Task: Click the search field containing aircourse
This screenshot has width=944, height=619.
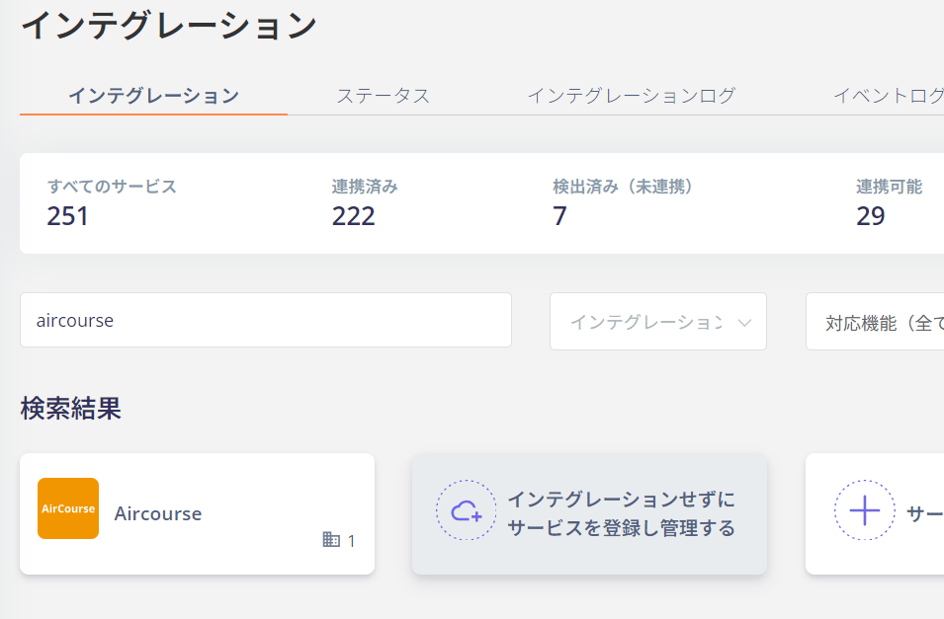Action: pyautogui.click(x=266, y=320)
